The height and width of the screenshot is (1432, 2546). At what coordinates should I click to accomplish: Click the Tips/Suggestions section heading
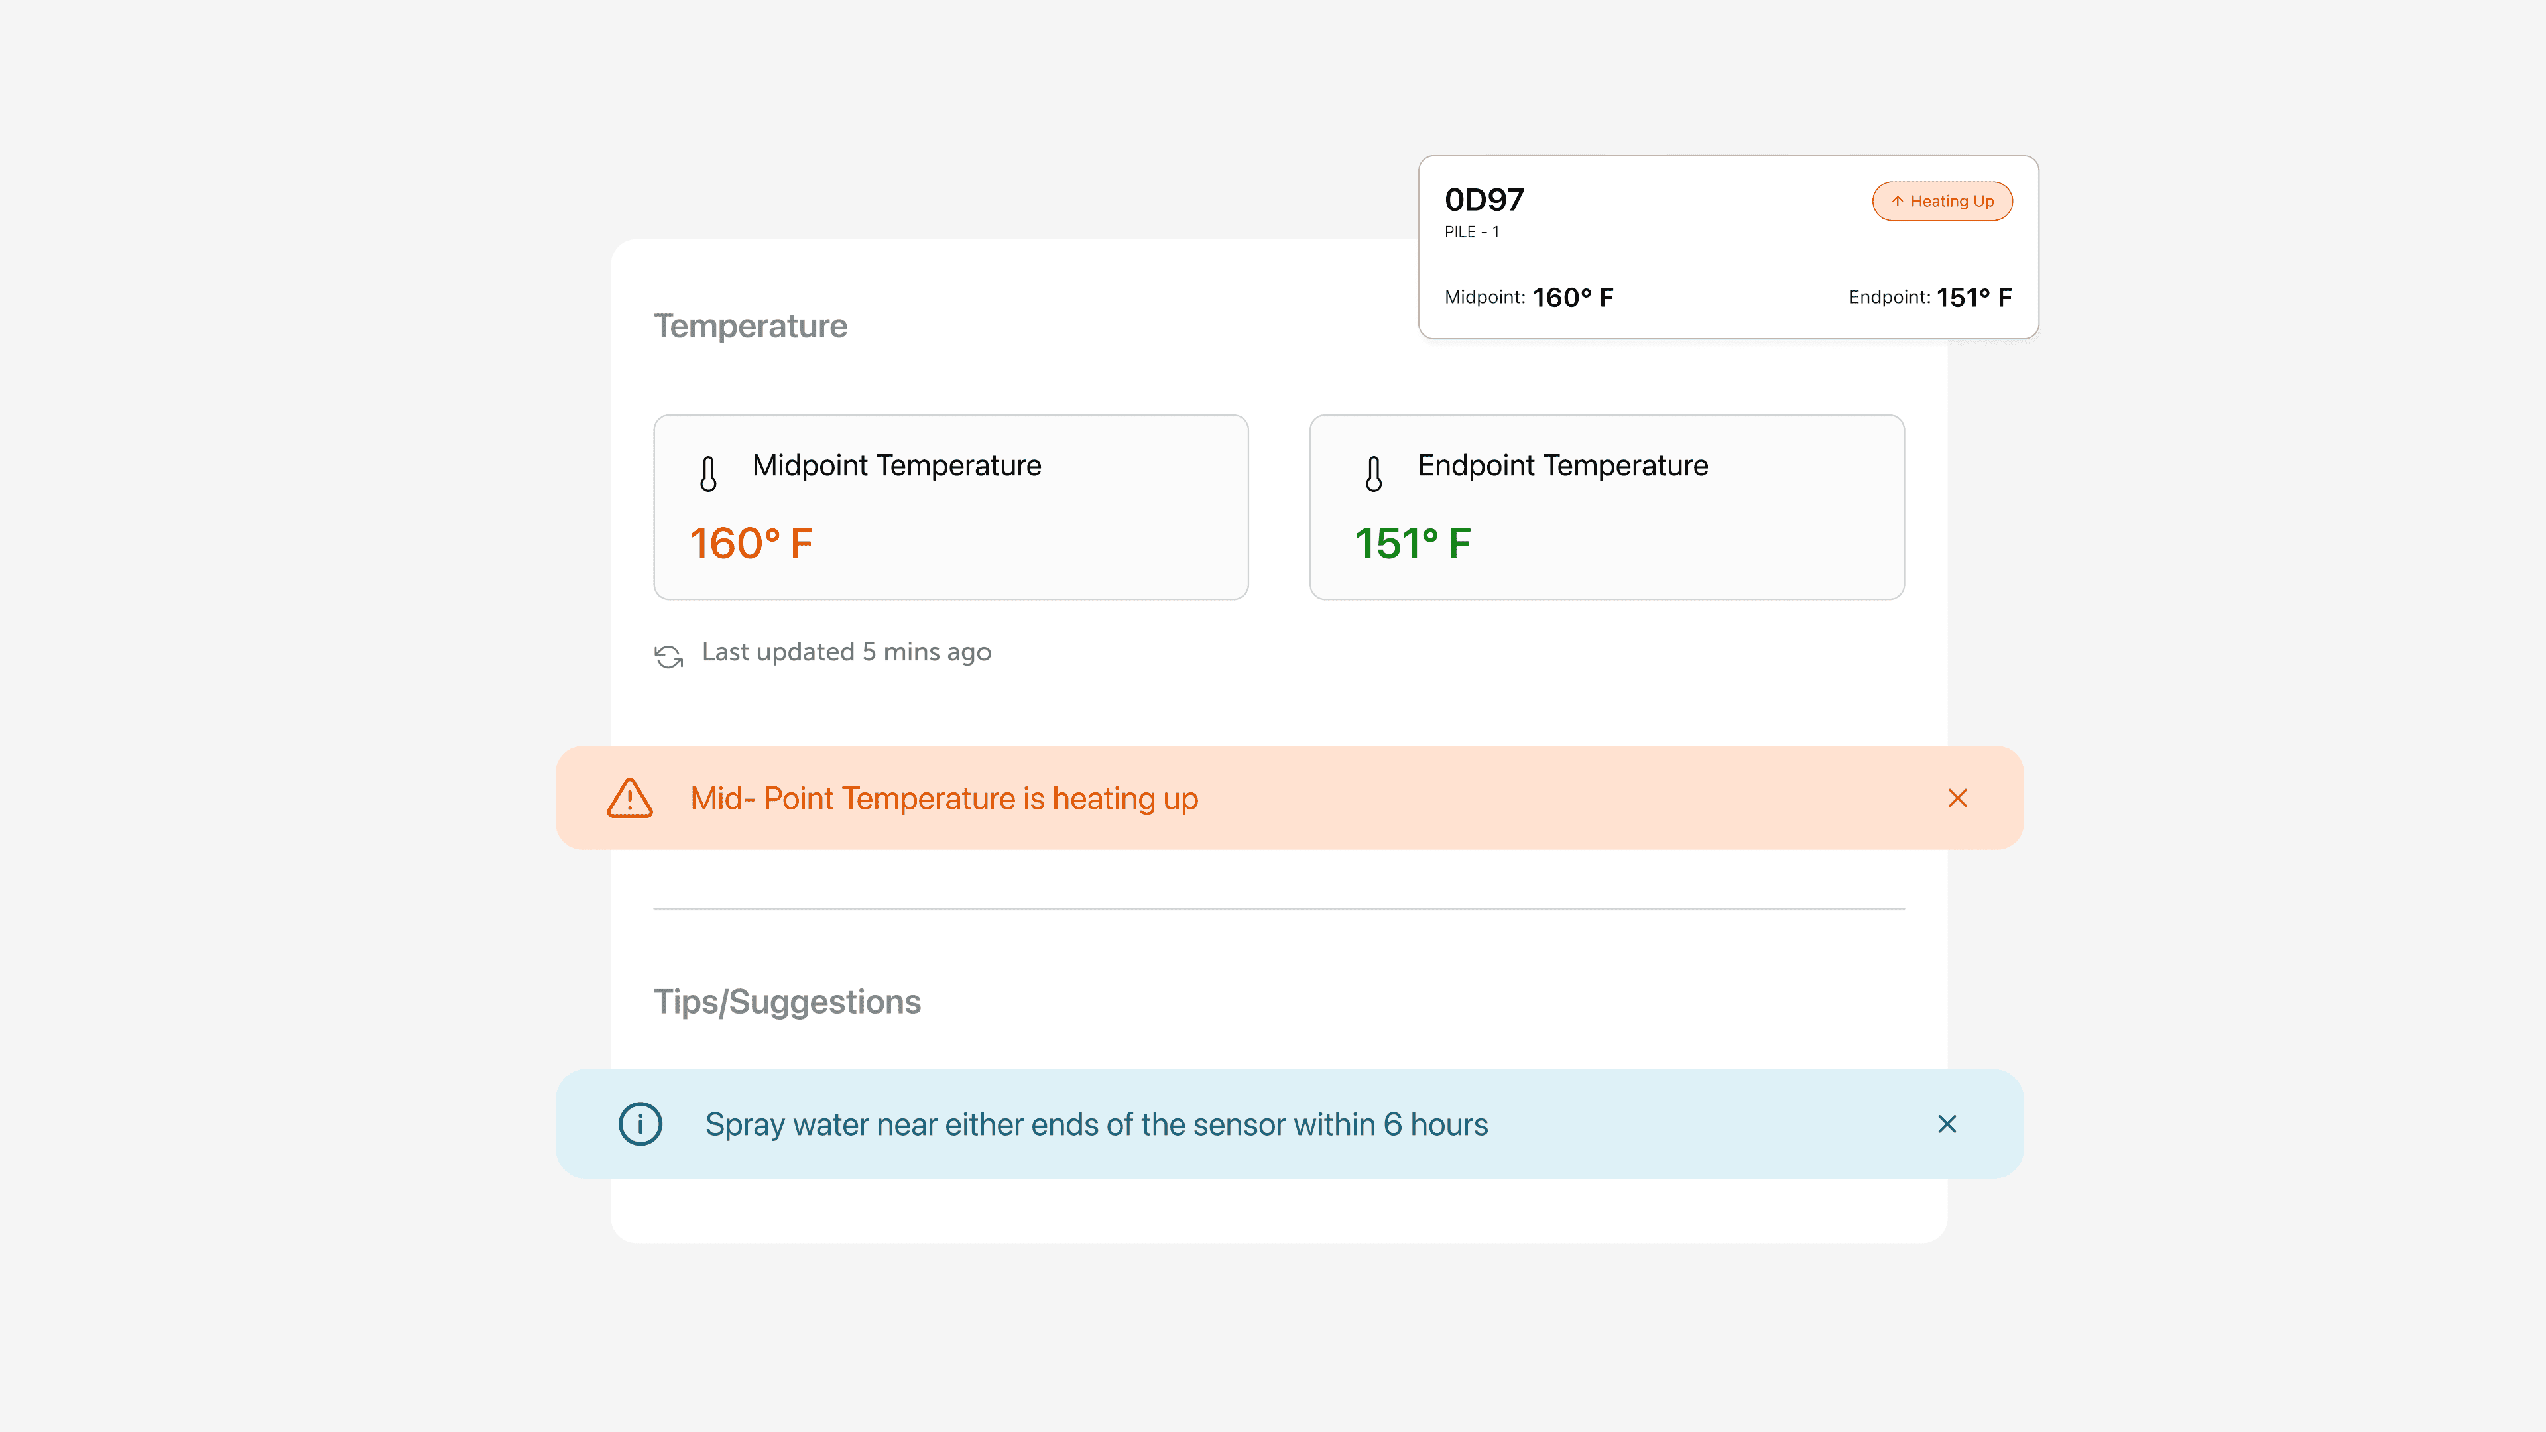pyautogui.click(x=787, y=1002)
